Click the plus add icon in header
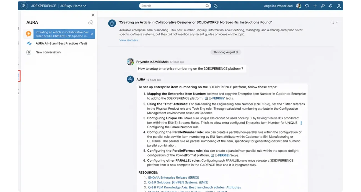The height and width of the screenshot is (192, 361). tap(315, 6)
